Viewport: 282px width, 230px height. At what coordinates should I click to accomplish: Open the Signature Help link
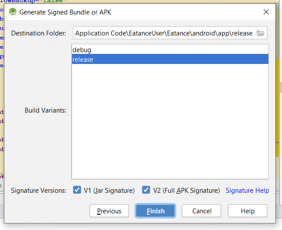pyautogui.click(x=247, y=191)
